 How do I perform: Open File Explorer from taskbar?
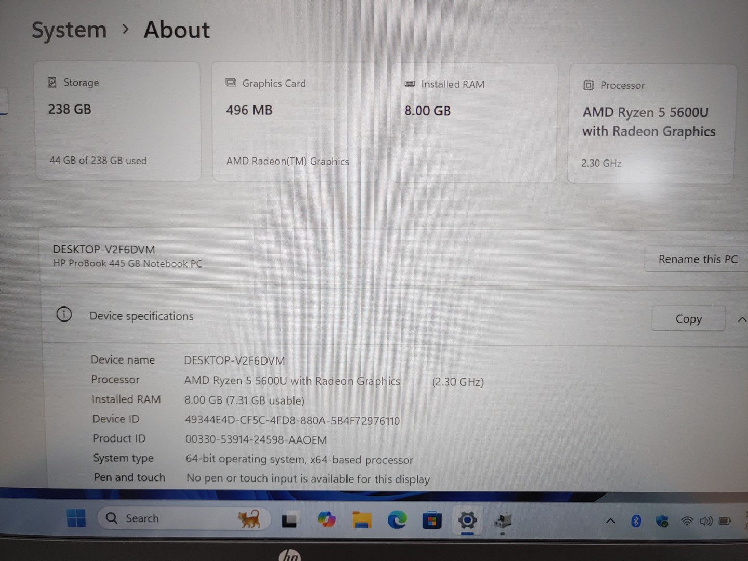[x=362, y=520]
